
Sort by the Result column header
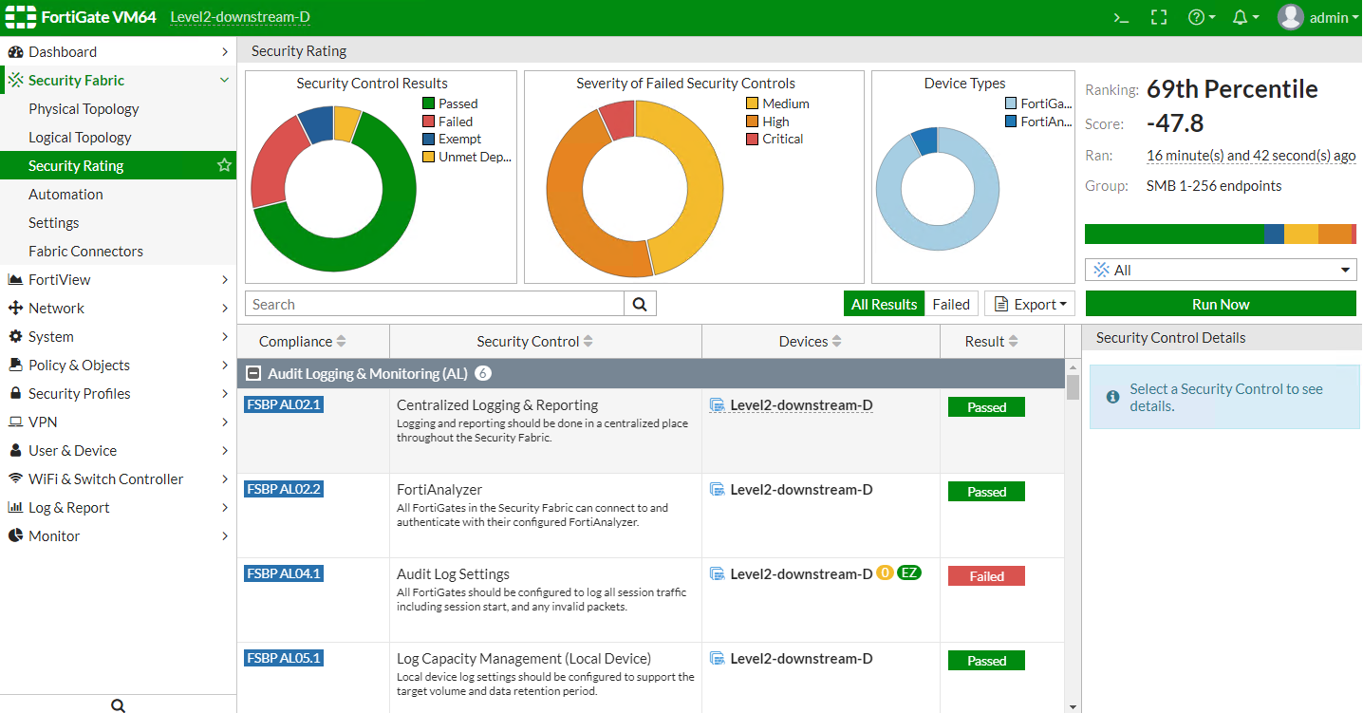[x=993, y=342]
